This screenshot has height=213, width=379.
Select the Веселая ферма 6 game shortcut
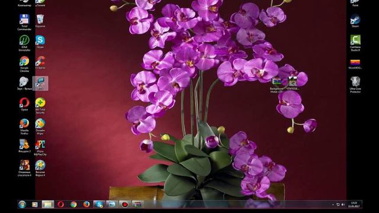coord(40,168)
